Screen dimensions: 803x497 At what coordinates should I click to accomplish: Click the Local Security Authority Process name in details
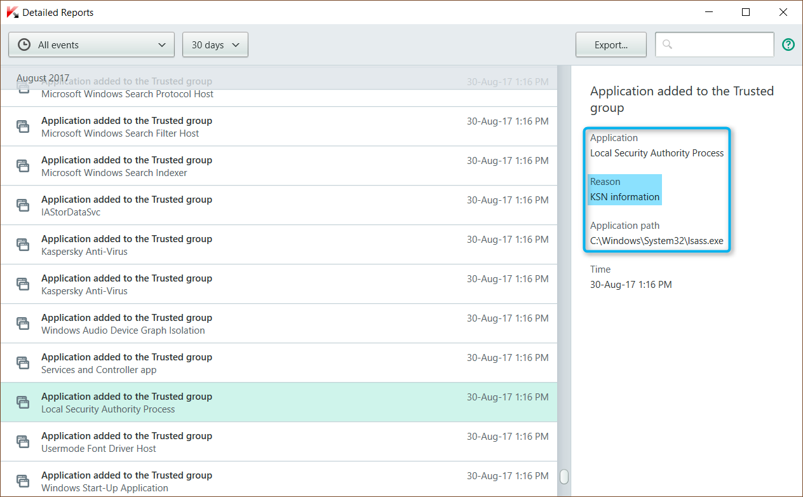[x=657, y=153]
